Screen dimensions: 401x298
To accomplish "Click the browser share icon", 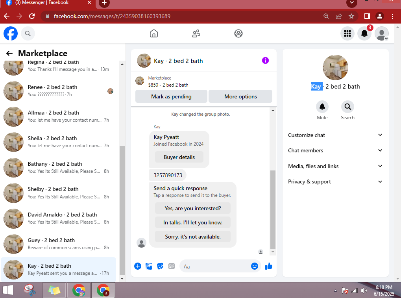I will point(339,16).
